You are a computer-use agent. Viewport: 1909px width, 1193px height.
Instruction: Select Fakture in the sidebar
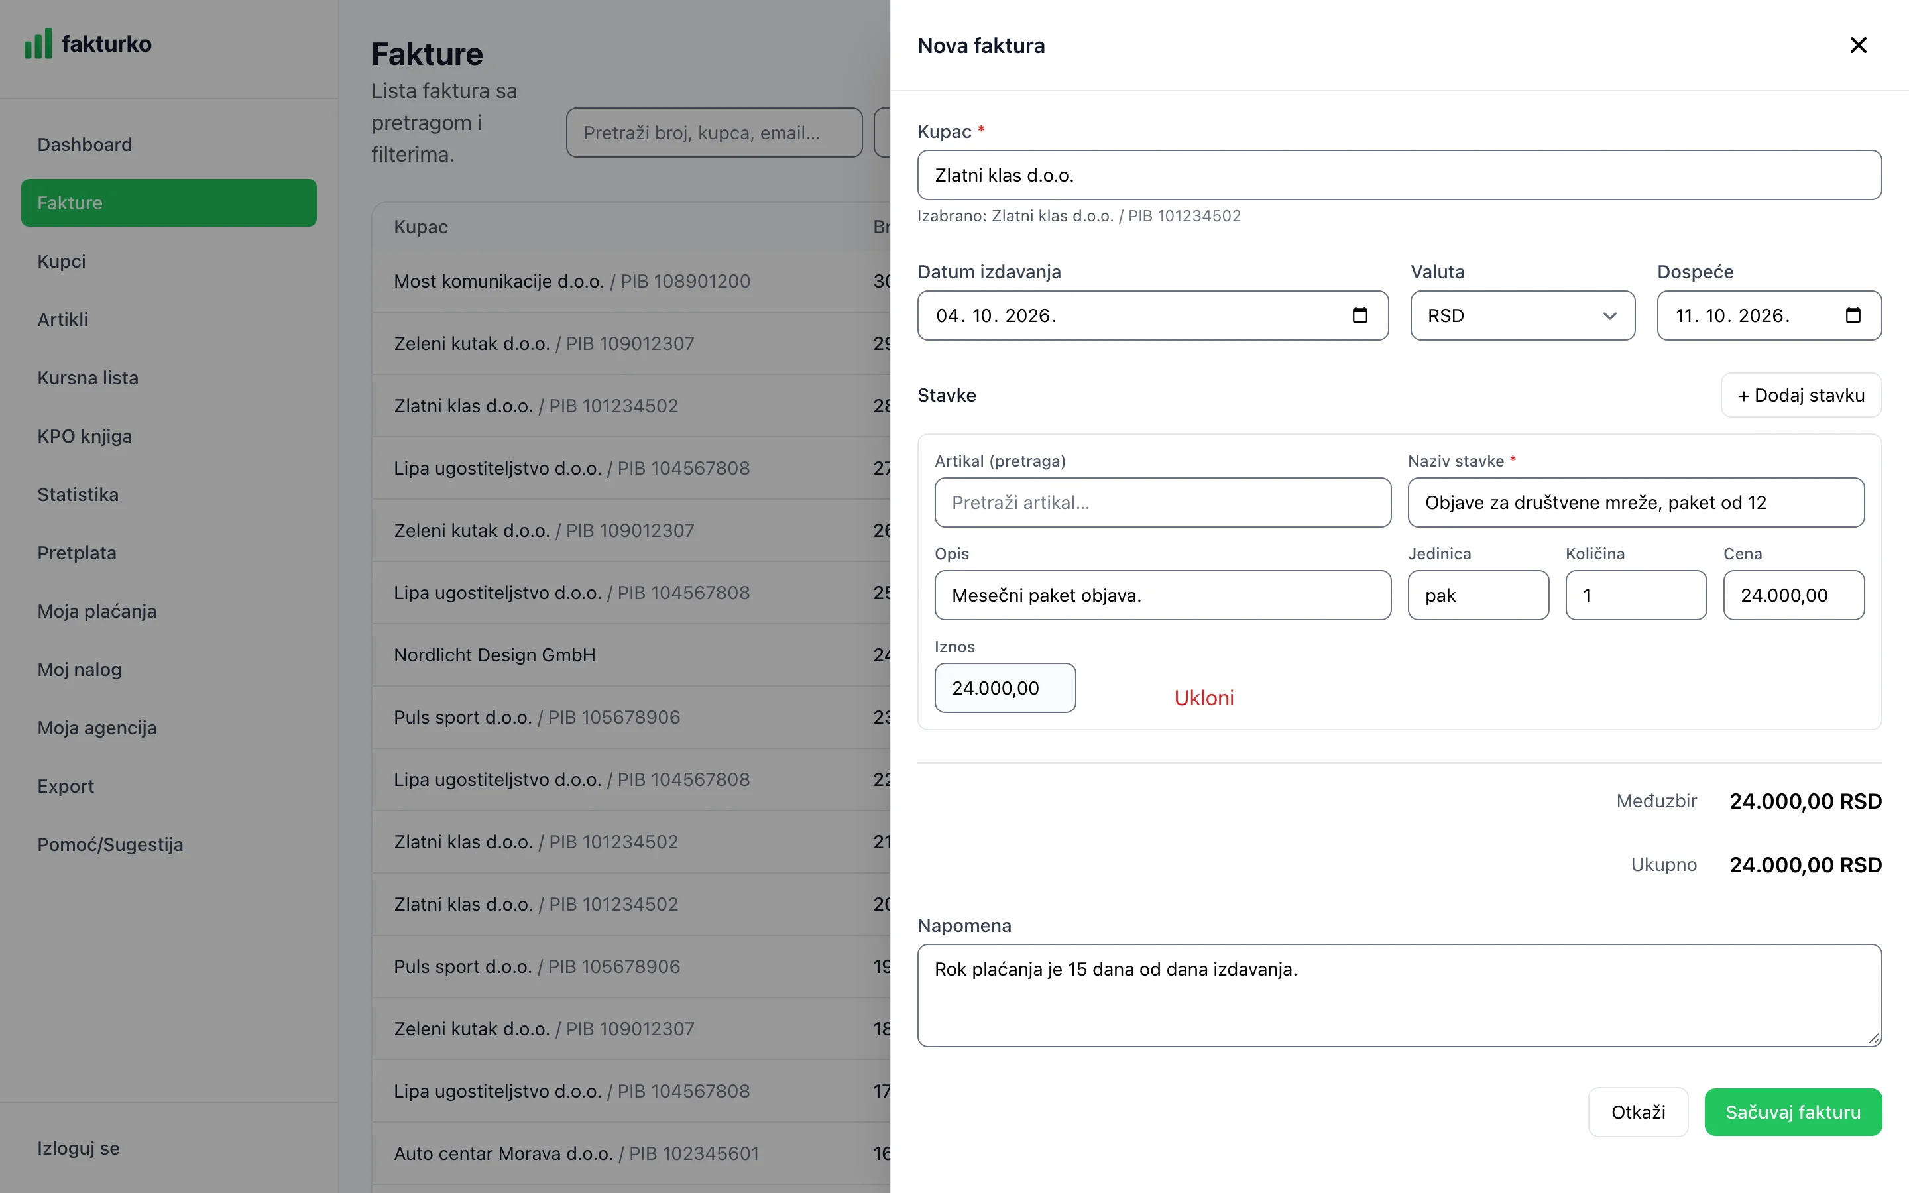[169, 203]
